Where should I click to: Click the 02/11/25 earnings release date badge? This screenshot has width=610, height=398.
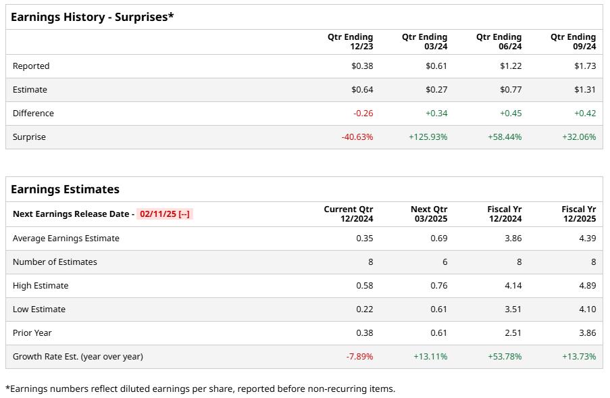point(165,214)
